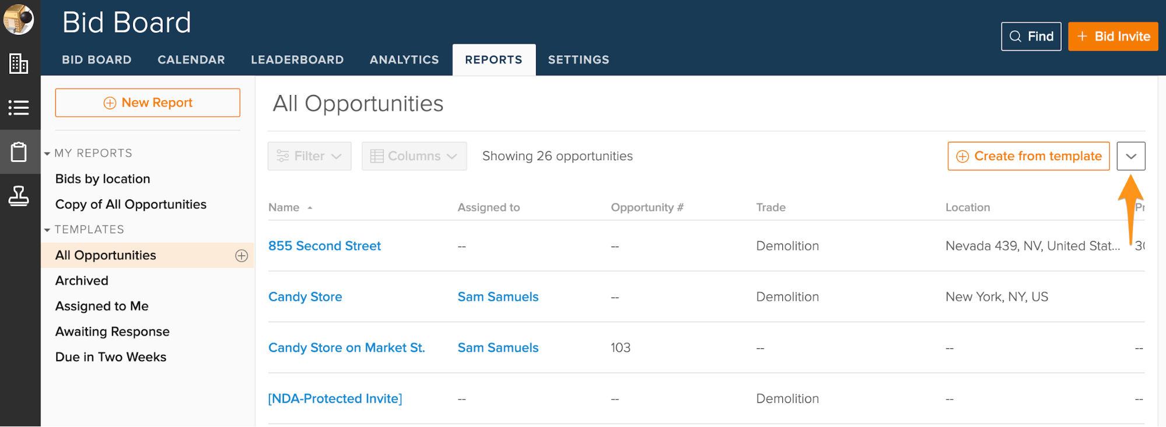Image resolution: width=1166 pixels, height=427 pixels.
Task: Select the clipboard icon in the left sidebar
Action: pos(19,152)
